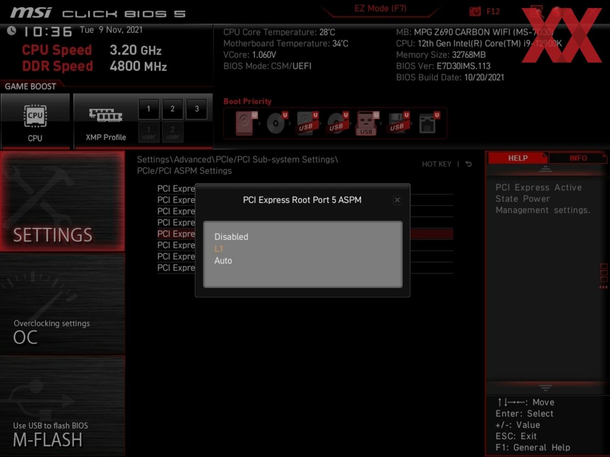Screen dimensions: 610x457
Task: Click the highlighted PCI Express row
Action: coord(305,234)
